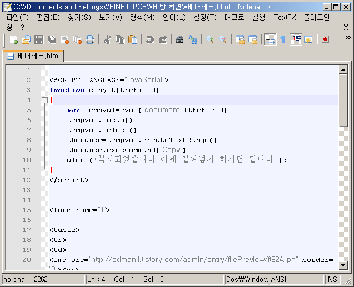354x287 pixels.
Task: Open the 형식(M) menu
Action: pos(142,18)
